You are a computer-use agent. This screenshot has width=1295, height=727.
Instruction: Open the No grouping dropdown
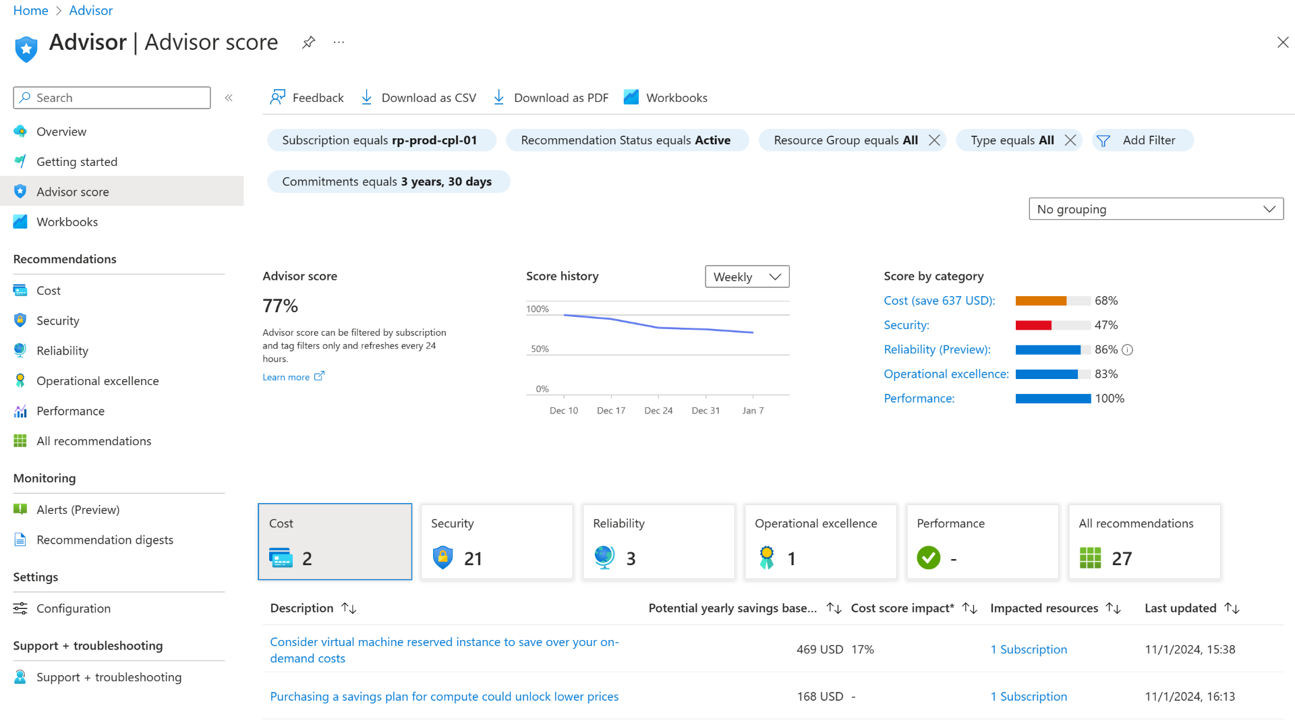point(1155,208)
